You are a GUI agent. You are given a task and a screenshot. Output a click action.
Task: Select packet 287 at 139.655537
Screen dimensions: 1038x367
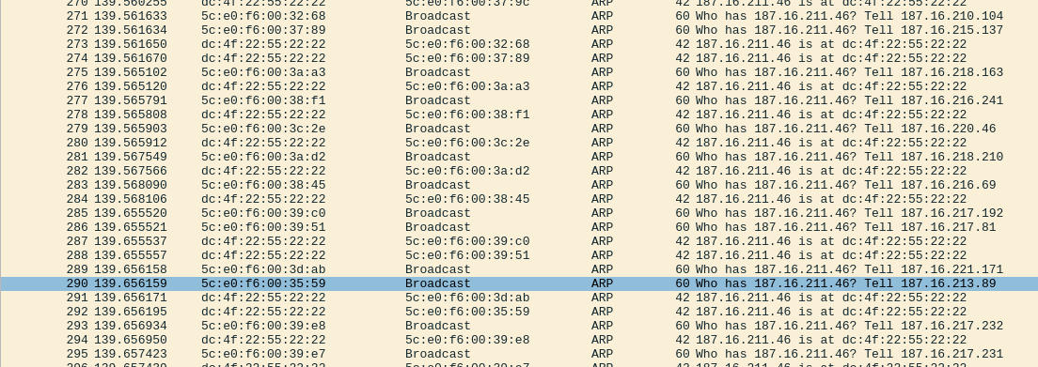pyautogui.click(x=519, y=241)
